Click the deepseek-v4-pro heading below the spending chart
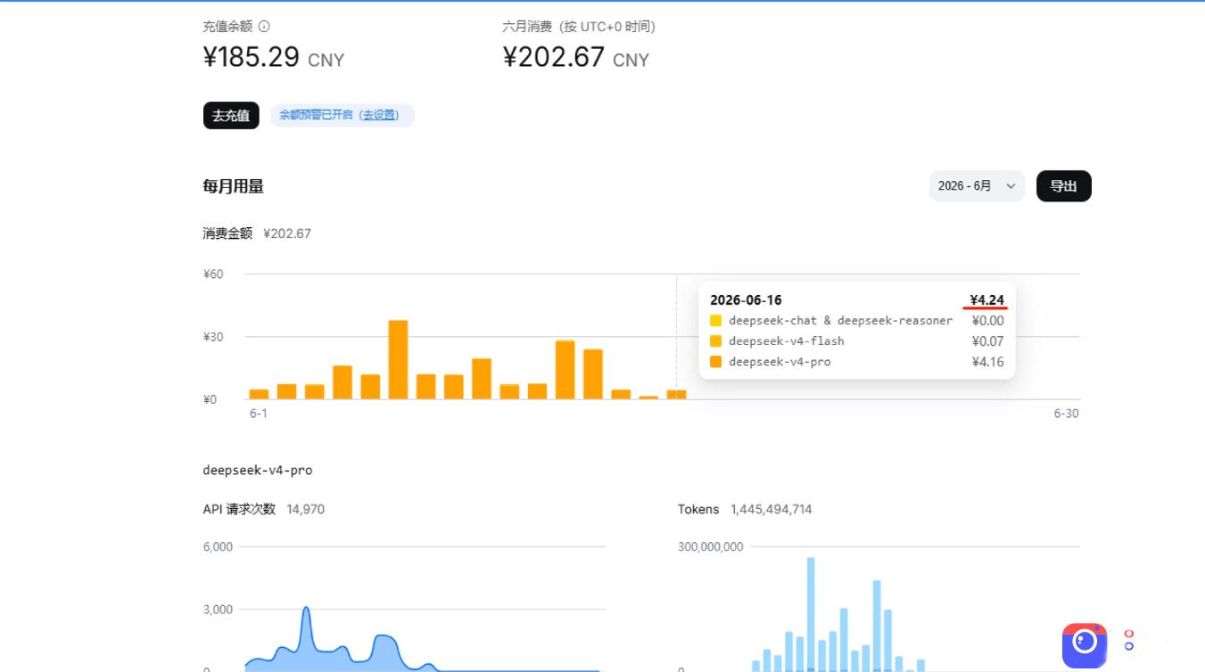 point(258,470)
